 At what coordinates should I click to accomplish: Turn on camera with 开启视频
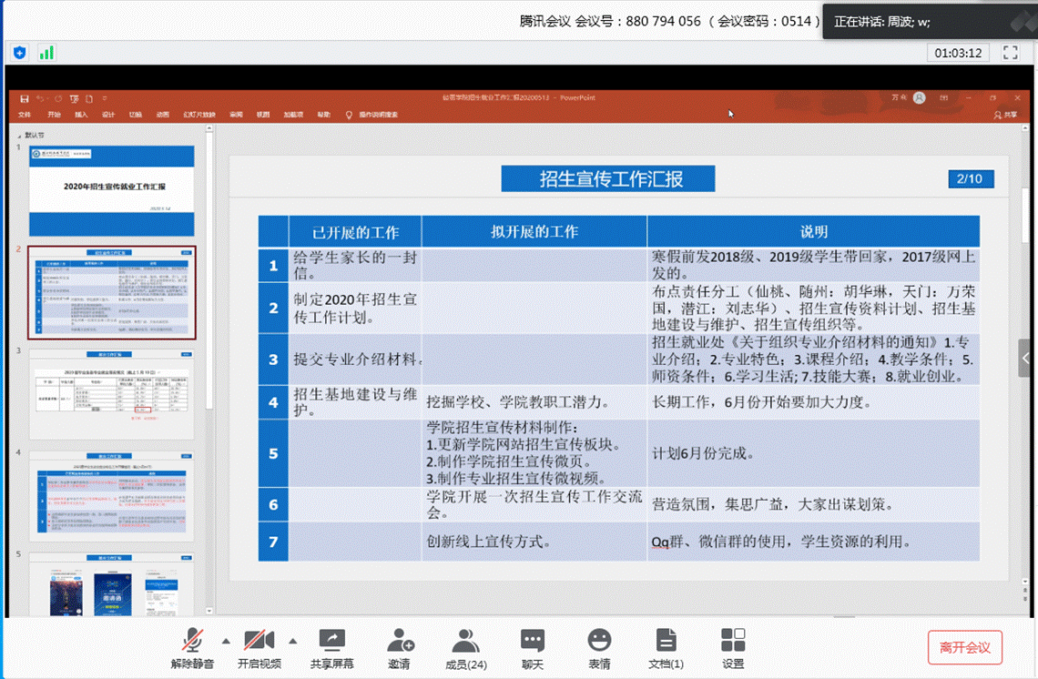(x=259, y=648)
